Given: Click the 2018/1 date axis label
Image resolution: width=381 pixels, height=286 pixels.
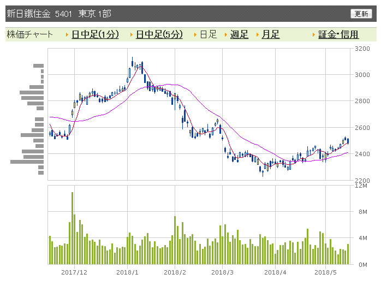Looking at the screenshot, I should click(127, 272).
